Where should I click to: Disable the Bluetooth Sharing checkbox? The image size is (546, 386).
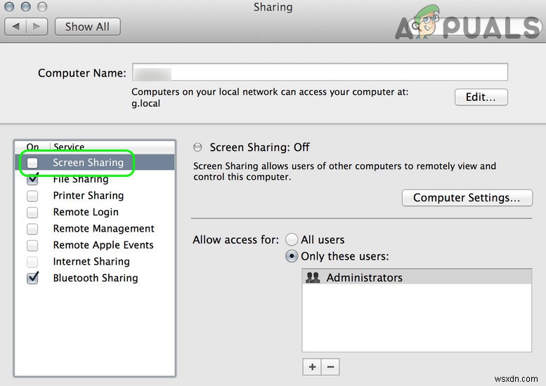[x=32, y=279]
